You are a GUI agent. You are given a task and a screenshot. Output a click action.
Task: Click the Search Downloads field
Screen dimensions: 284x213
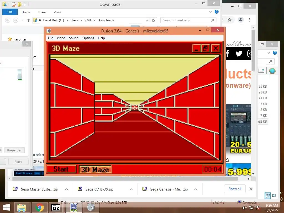pyautogui.click(x=188, y=20)
